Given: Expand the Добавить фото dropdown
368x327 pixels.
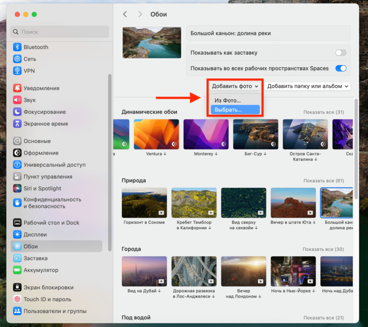Looking at the screenshot, I should (235, 86).
